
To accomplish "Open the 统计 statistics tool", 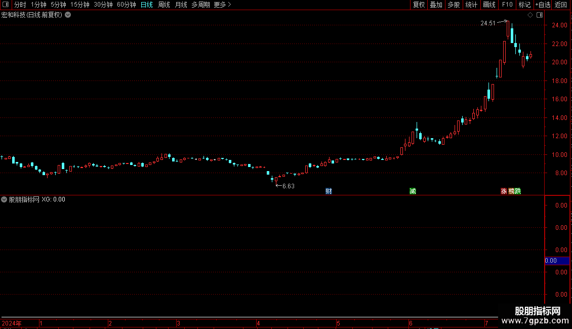I will [x=471, y=5].
